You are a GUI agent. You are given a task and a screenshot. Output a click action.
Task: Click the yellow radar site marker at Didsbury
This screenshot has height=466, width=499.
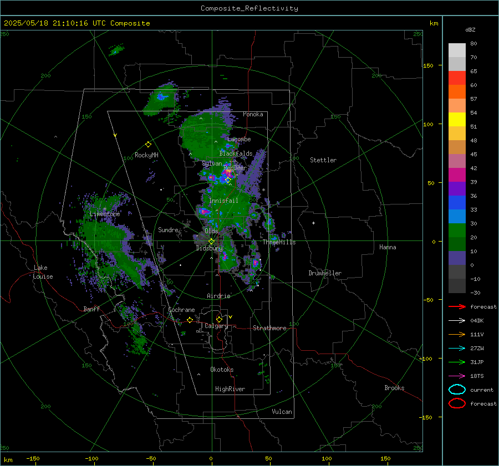pyautogui.click(x=211, y=242)
